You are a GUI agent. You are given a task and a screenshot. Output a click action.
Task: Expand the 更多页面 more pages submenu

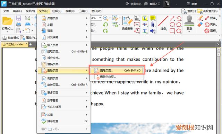click(64, 92)
